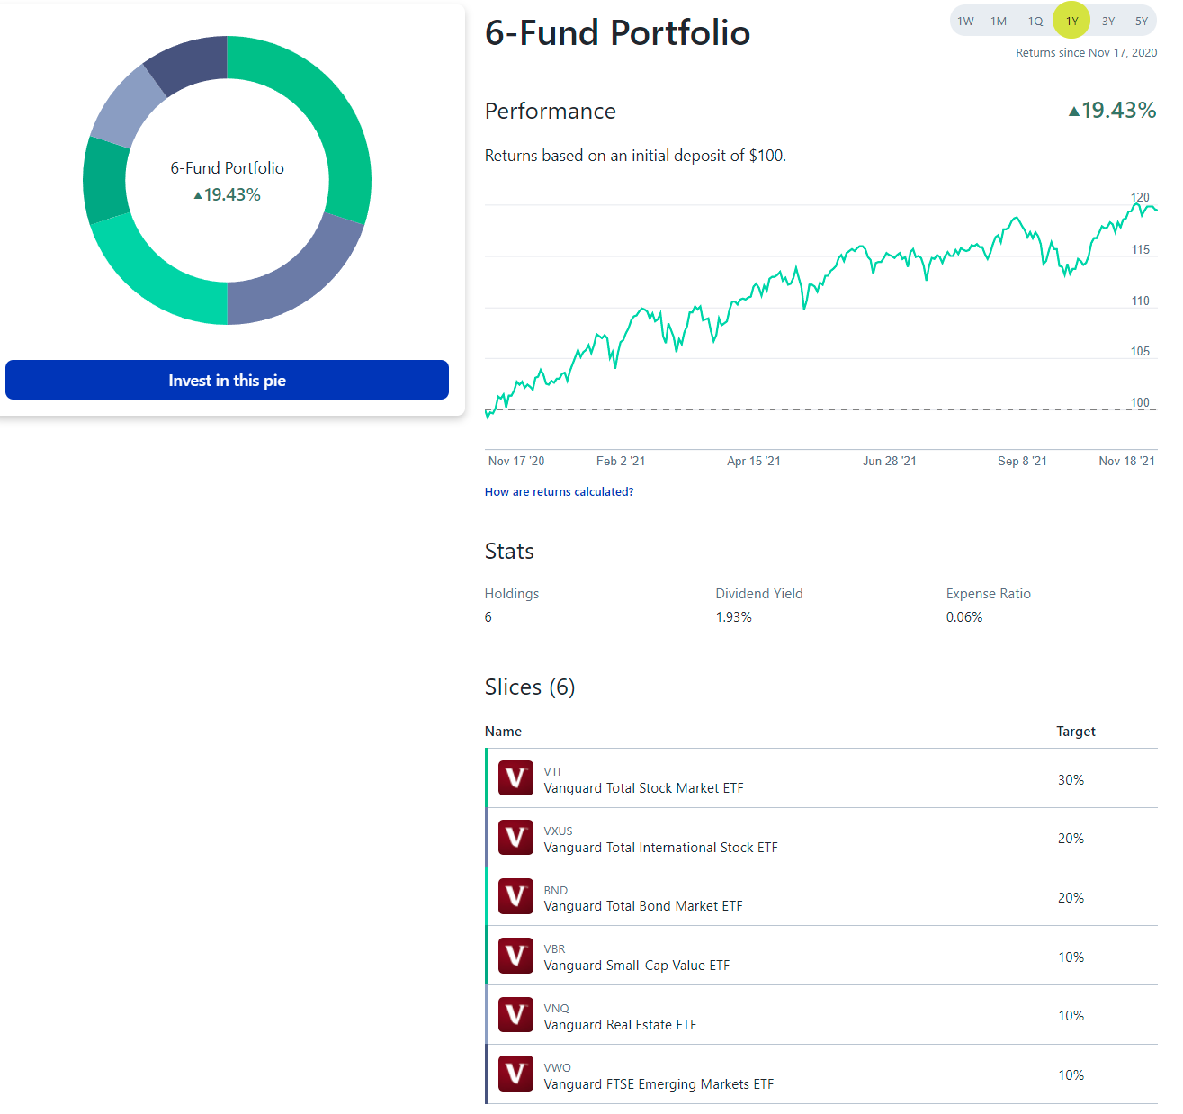Image resolution: width=1183 pixels, height=1114 pixels.
Task: Click the 6-Fund Portfolio label inside donut
Action: (228, 168)
